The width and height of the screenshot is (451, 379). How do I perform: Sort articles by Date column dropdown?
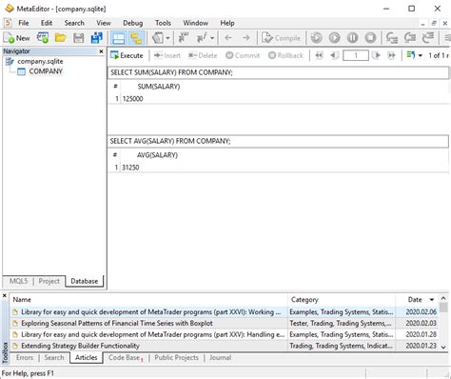pos(431,300)
